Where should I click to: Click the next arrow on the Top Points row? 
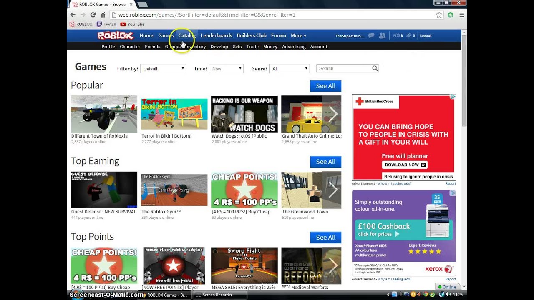click(332, 265)
